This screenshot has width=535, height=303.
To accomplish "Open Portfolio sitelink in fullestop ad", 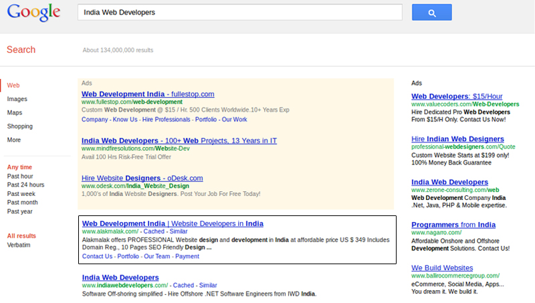I will tap(206, 120).
